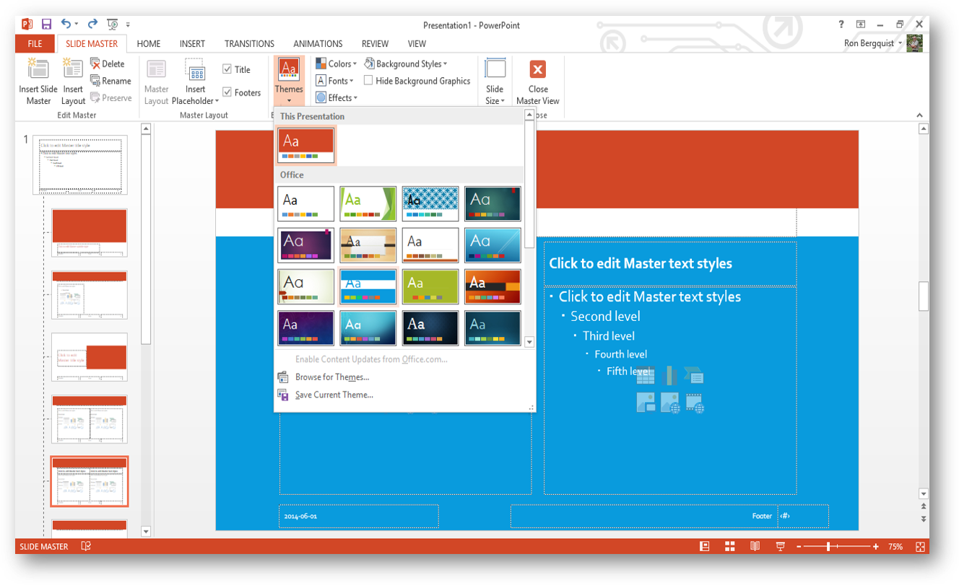Zoom in with the plus button
This screenshot has width=959, height=585.
tap(876, 547)
